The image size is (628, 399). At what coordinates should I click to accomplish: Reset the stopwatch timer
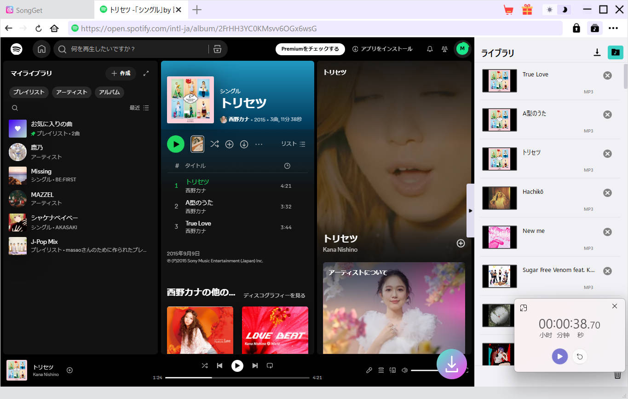pos(580,356)
